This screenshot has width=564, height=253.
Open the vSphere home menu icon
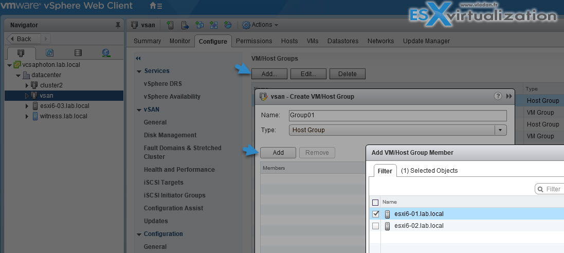(155, 6)
